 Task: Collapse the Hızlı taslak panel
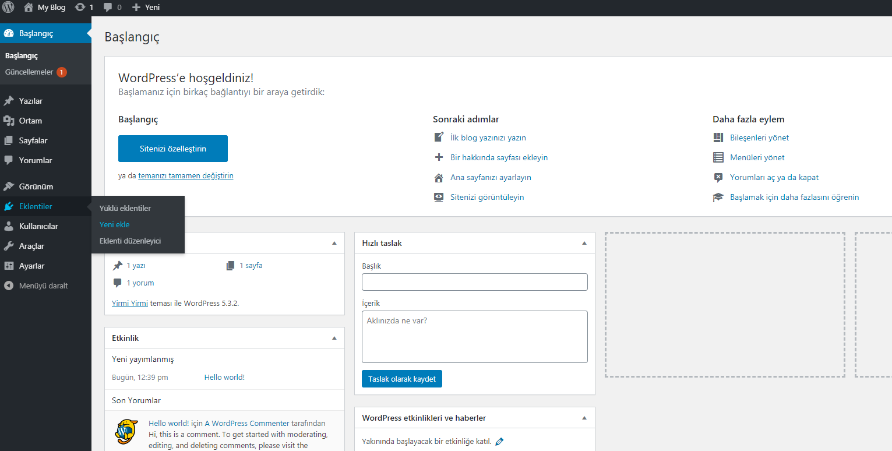click(585, 243)
